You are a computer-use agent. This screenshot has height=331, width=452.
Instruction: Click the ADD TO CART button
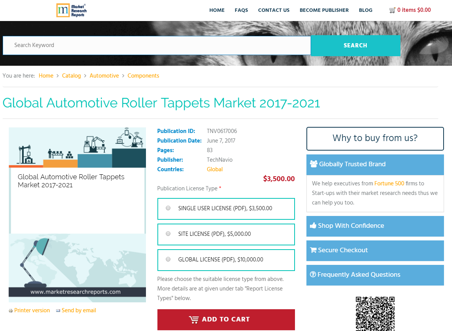(226, 320)
